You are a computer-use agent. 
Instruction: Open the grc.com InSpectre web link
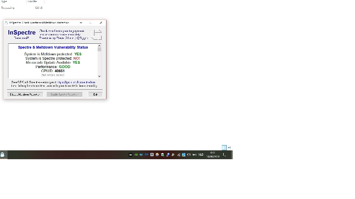(x=76, y=82)
